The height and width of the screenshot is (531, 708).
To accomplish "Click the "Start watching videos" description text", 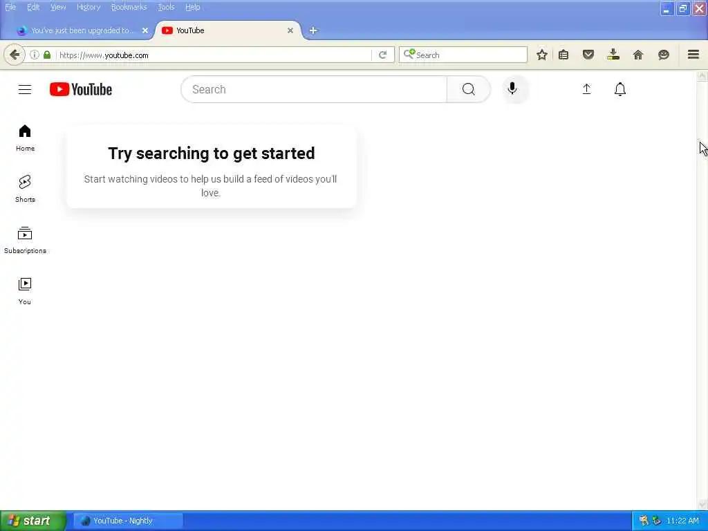I will (210, 186).
